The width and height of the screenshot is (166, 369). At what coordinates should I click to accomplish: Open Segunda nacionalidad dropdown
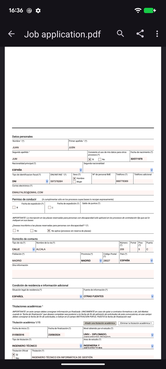point(152,170)
